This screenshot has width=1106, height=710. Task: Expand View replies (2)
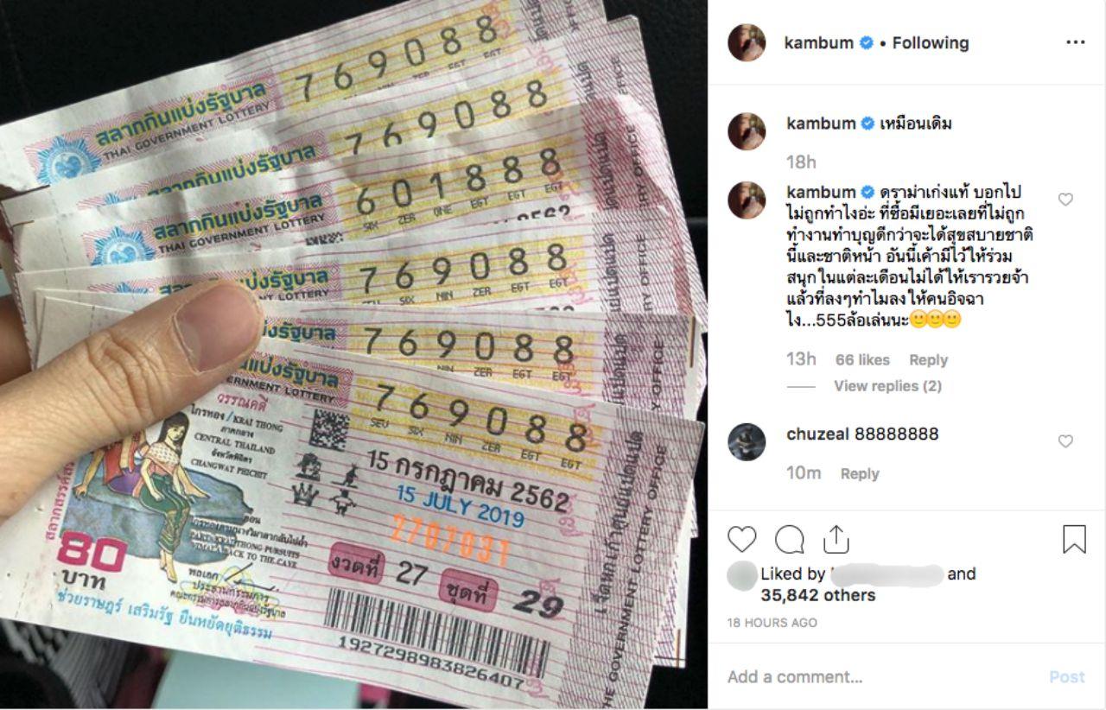(x=887, y=386)
